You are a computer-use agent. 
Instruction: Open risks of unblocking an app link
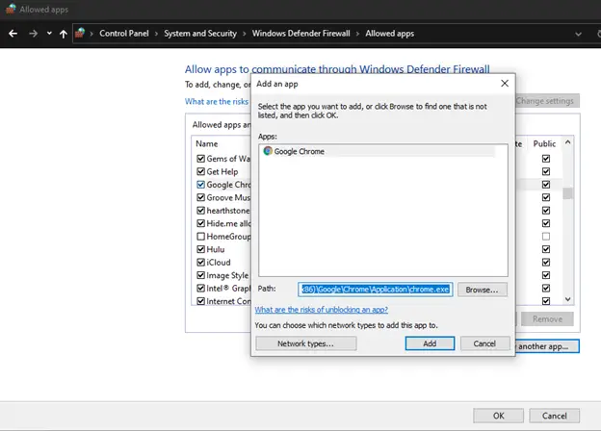tap(321, 310)
